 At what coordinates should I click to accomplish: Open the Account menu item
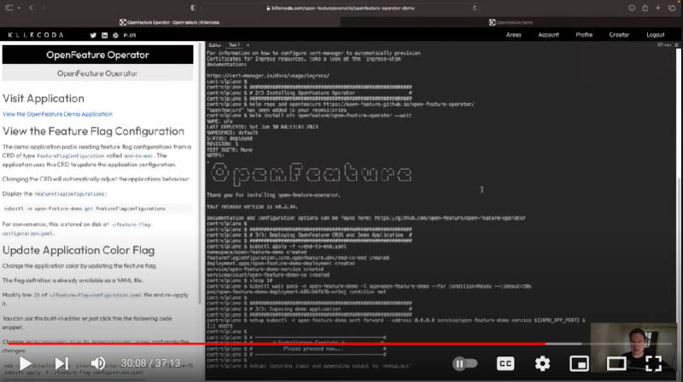click(x=548, y=35)
